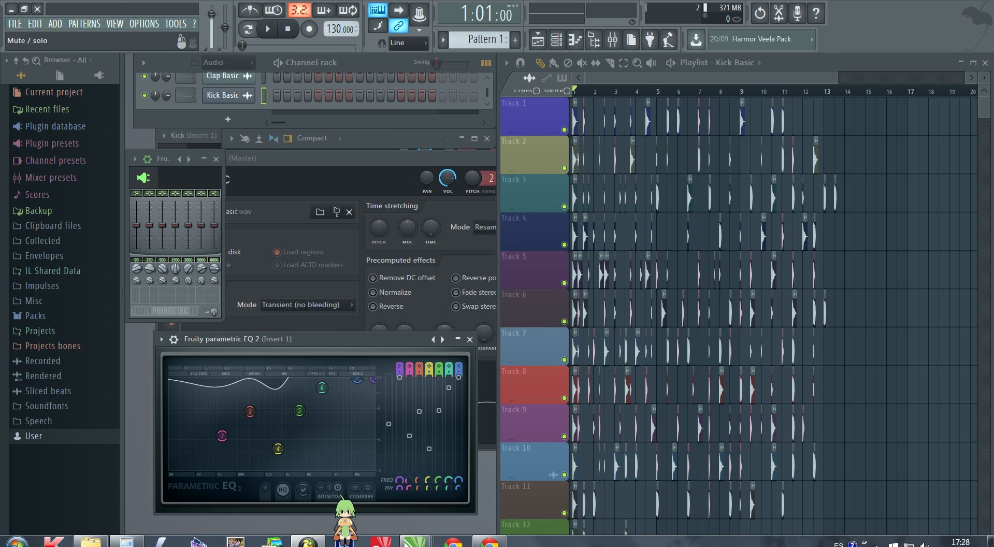Enable Reverse precomputed effect

[372, 307]
